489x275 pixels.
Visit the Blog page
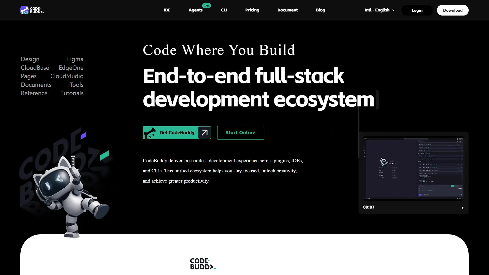pyautogui.click(x=320, y=10)
